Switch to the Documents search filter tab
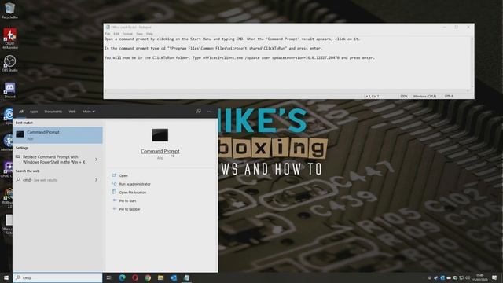Image resolution: width=503 pixels, height=283 pixels. click(53, 112)
